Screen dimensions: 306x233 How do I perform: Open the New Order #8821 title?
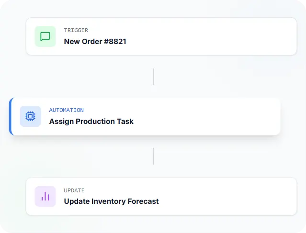click(x=95, y=42)
